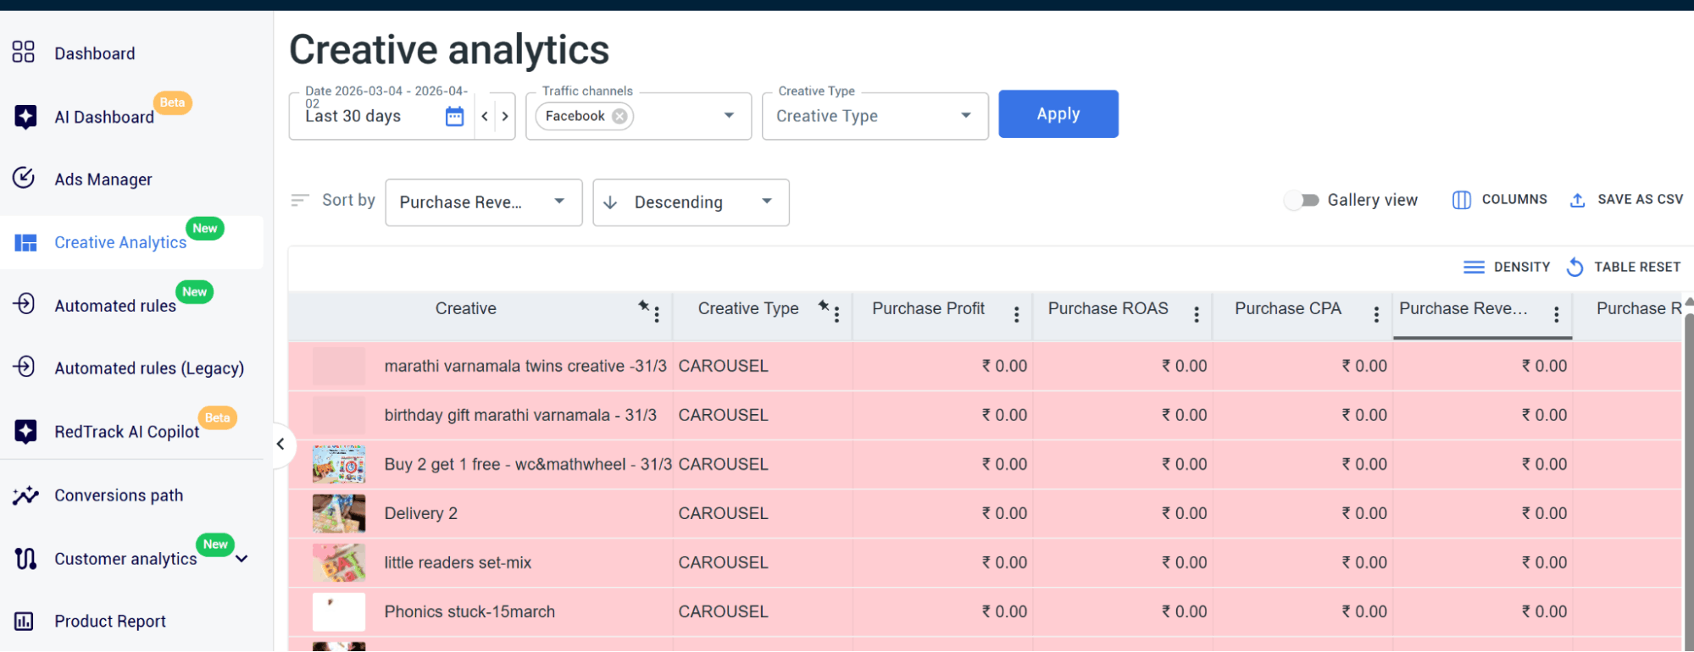This screenshot has height=652, width=1694.
Task: Open thumbnail for Buy 2 get 1 free creative
Action: pos(339,464)
